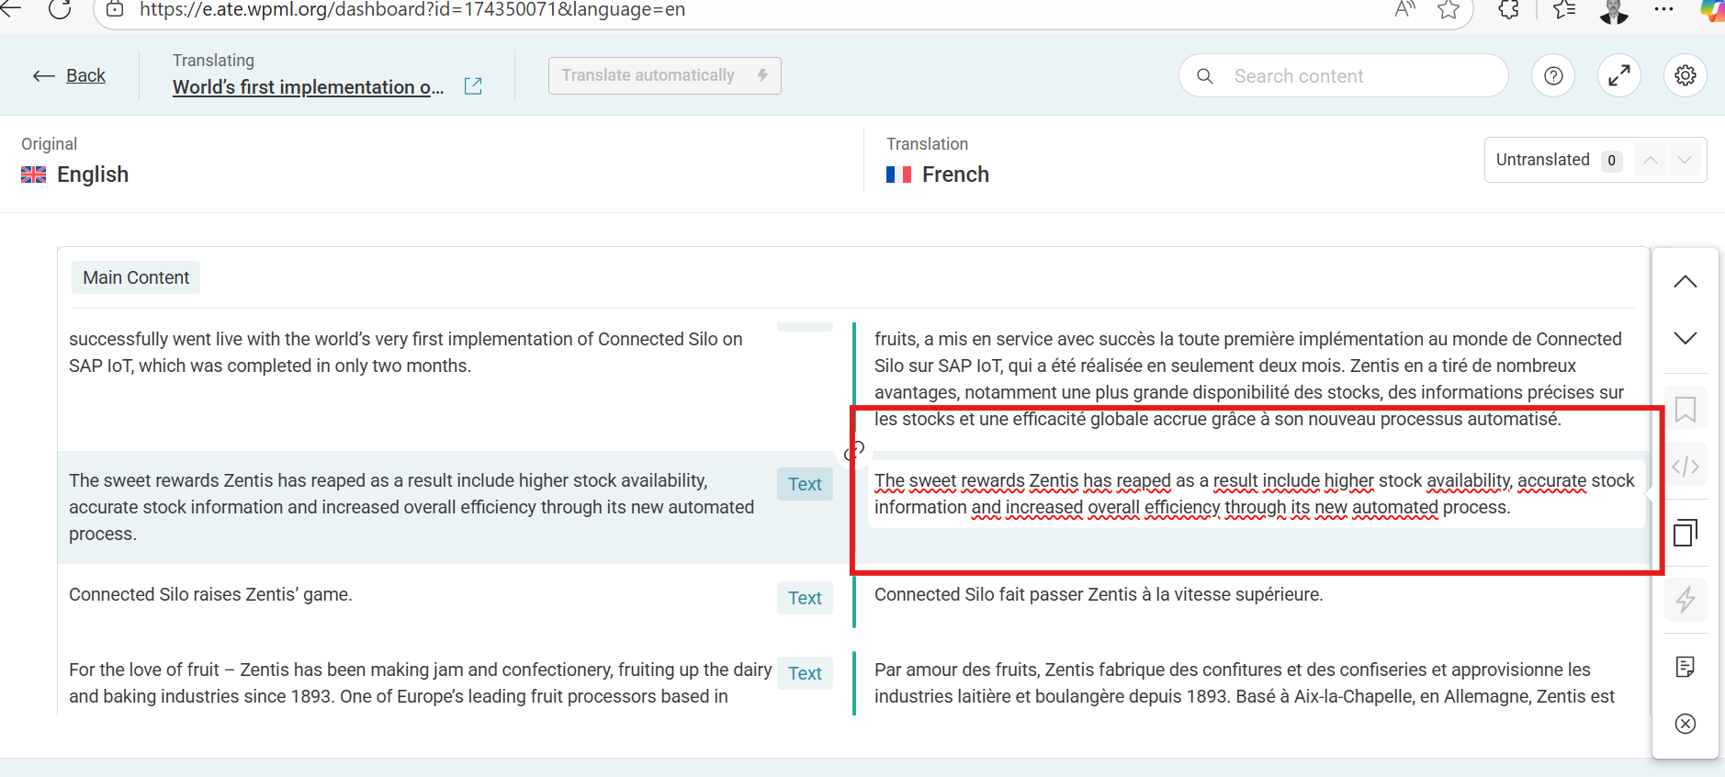Auto-translate segment with lightning icon in sidebar
1725x777 pixels.
(x=1686, y=600)
